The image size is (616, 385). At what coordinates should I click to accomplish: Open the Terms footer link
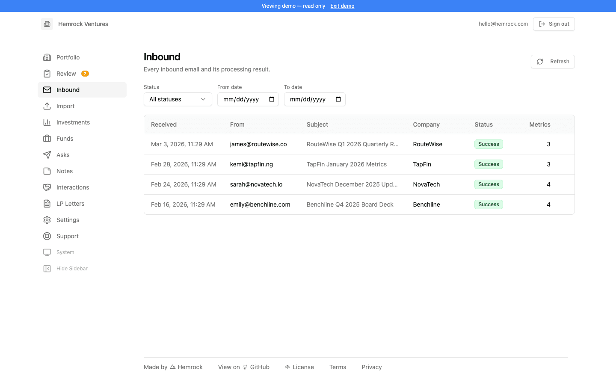pyautogui.click(x=338, y=367)
